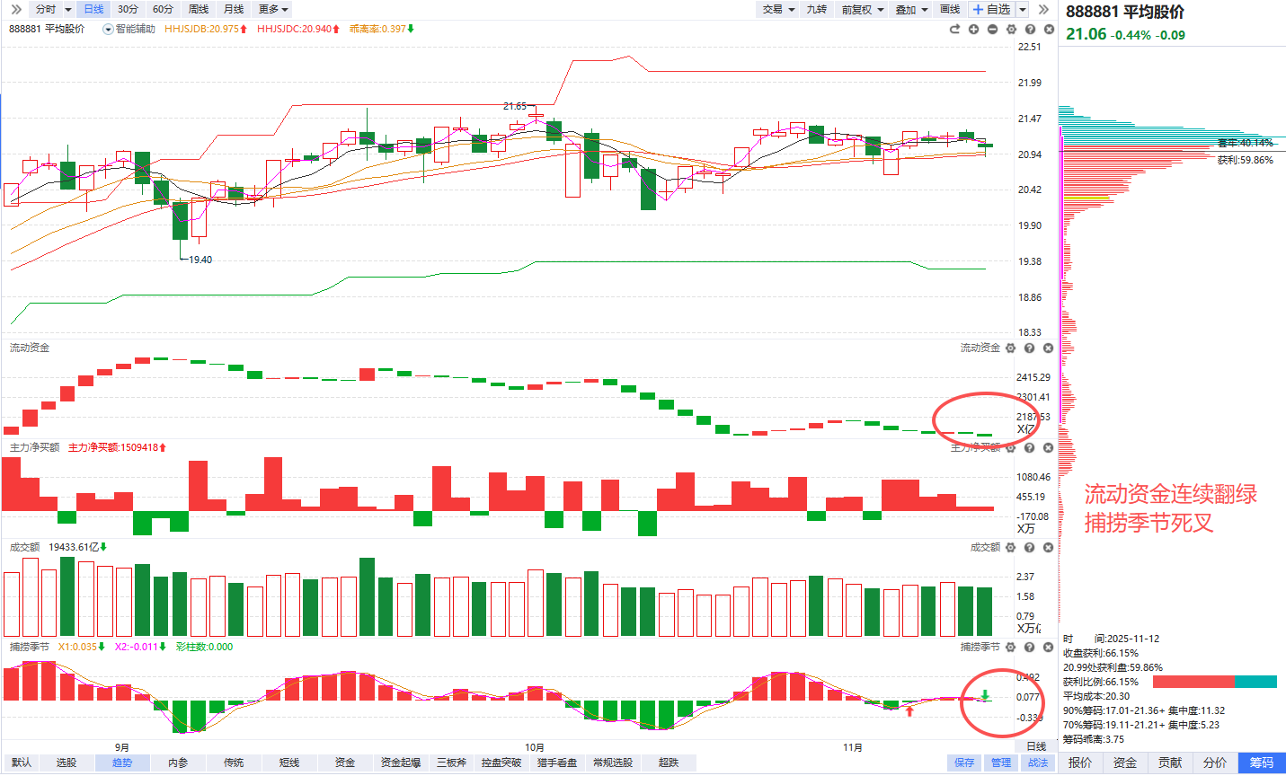The width and height of the screenshot is (1286, 776).
Task: Open 捕捞季节 panel settings gear
Action: click(1011, 647)
